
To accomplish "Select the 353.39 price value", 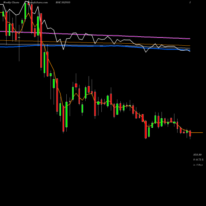I will pos(197,155).
